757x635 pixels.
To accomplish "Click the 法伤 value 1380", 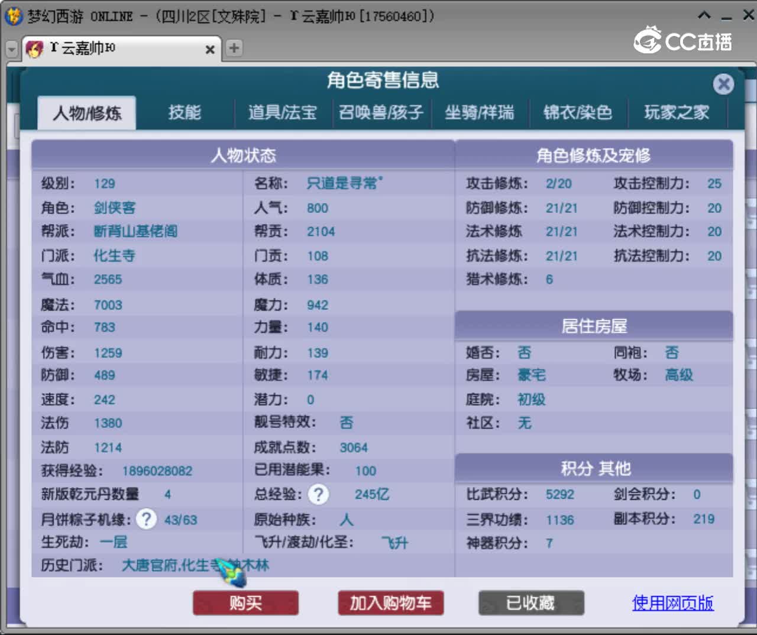I will pyautogui.click(x=108, y=423).
